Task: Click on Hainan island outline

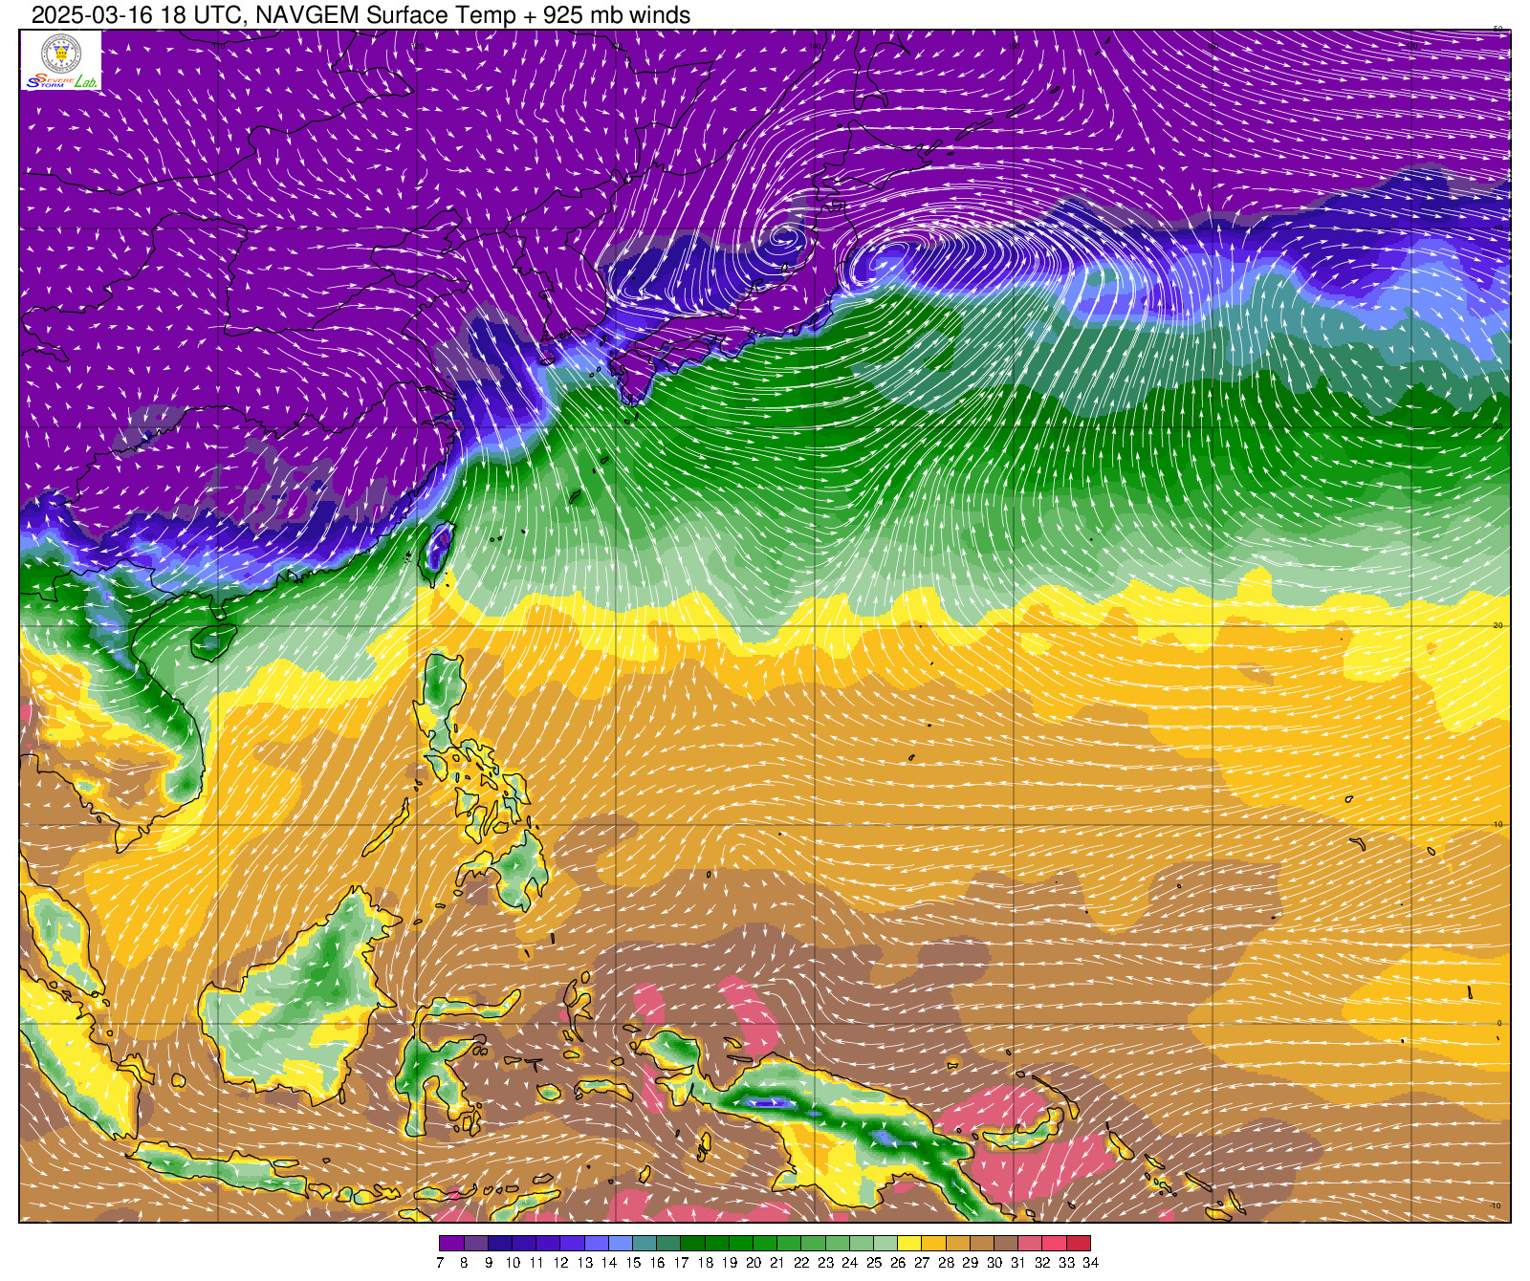Action: point(212,640)
